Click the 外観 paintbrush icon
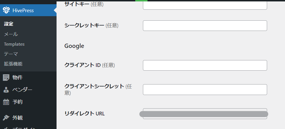 pyautogui.click(x=6, y=118)
